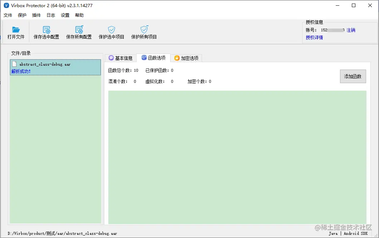Click the 解析成功! status text

point(21,71)
